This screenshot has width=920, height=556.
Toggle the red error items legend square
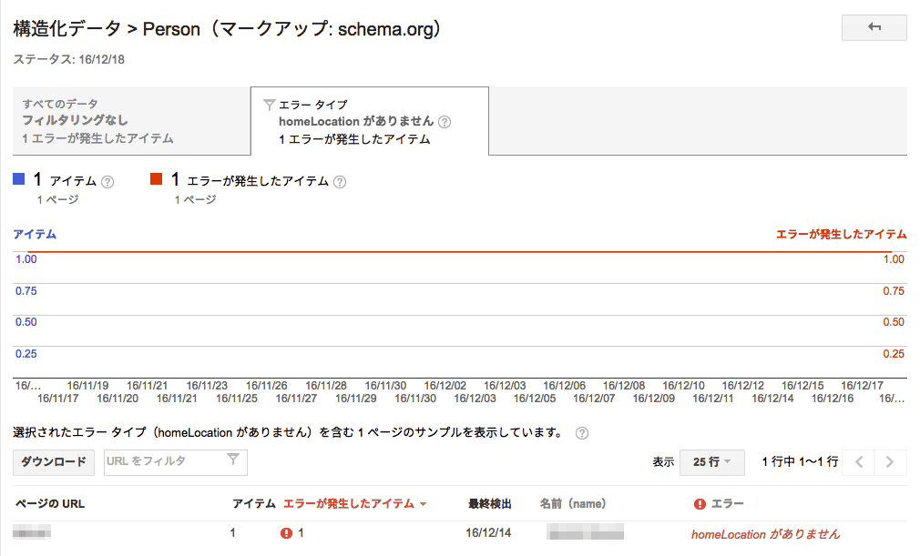tap(156, 179)
